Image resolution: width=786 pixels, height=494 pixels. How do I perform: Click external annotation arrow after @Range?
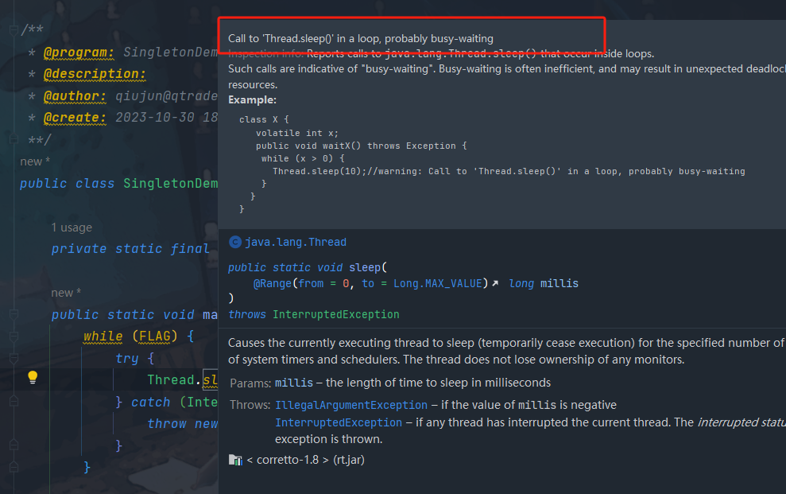pyautogui.click(x=495, y=283)
